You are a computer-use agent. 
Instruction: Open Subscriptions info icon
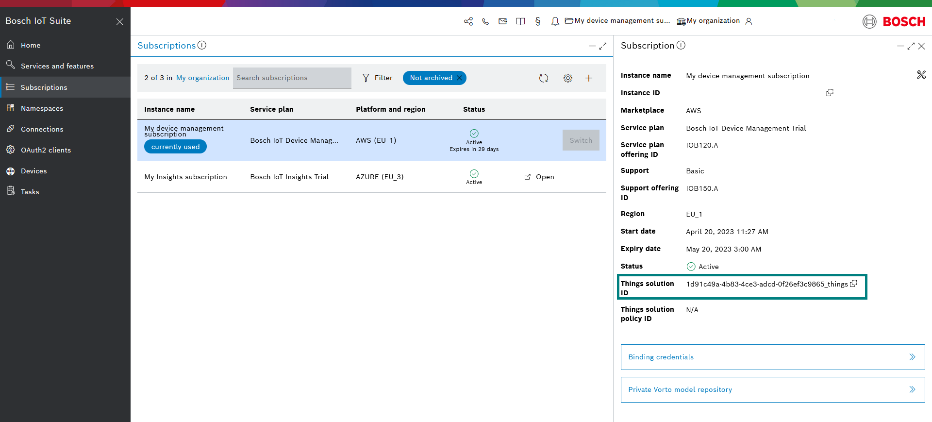coord(202,45)
